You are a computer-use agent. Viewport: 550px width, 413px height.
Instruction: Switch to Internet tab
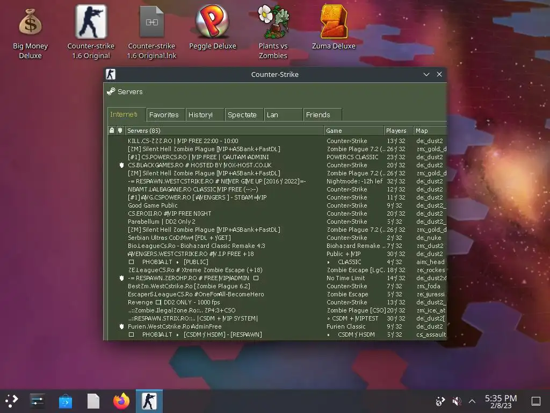[x=126, y=114]
